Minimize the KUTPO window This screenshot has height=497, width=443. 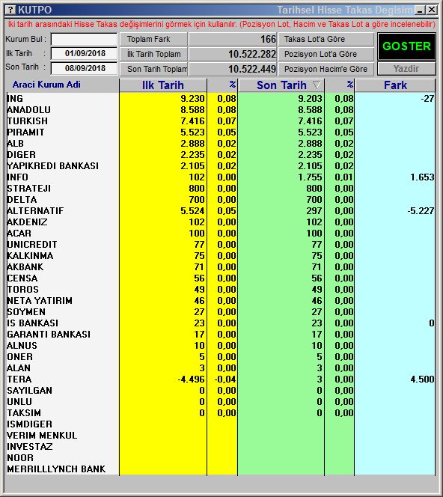coord(421,10)
